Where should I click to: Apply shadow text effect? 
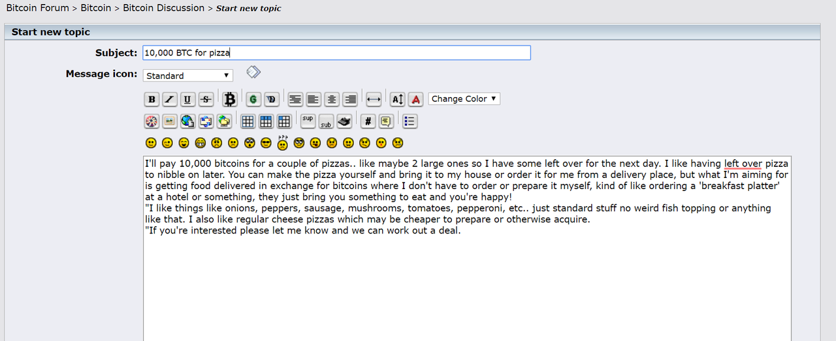271,99
